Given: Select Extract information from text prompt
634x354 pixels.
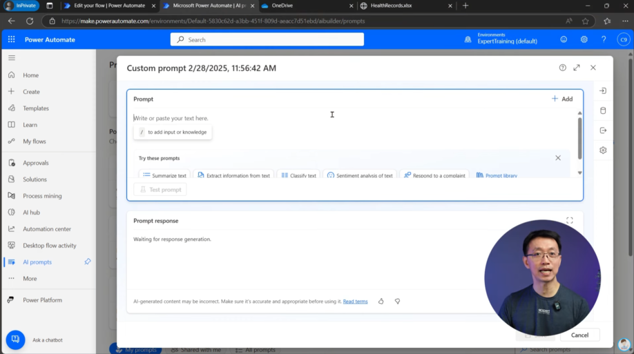Looking at the screenshot, I should (x=233, y=175).
